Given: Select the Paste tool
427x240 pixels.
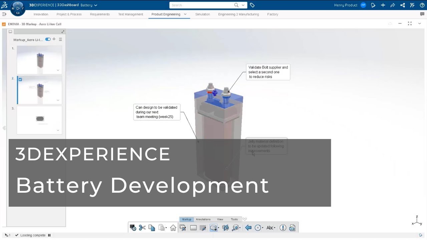Looking at the screenshot, I should [x=161, y=228].
